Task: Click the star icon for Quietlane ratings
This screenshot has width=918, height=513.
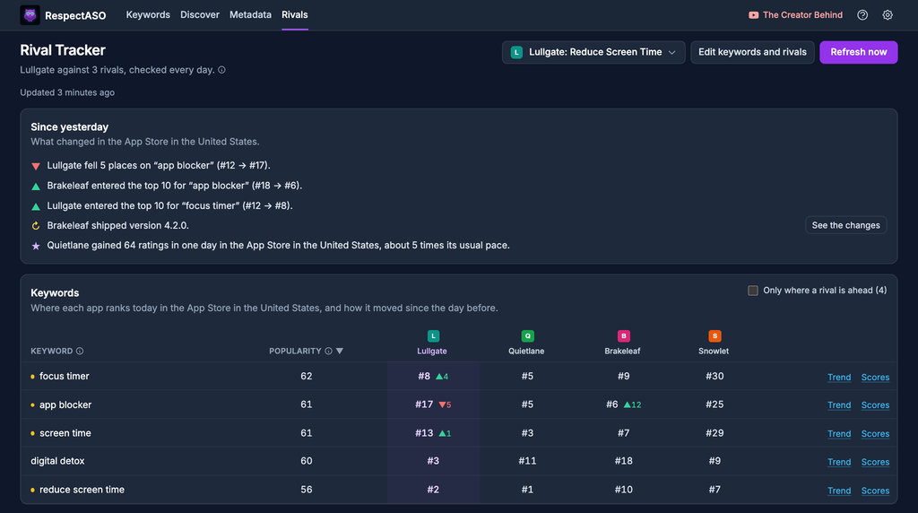Action: (36, 246)
